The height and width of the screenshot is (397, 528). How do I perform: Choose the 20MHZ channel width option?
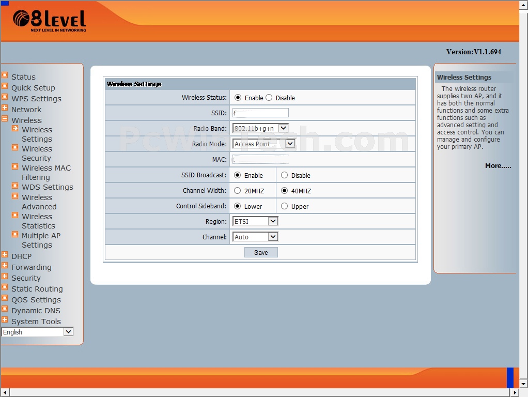point(237,191)
